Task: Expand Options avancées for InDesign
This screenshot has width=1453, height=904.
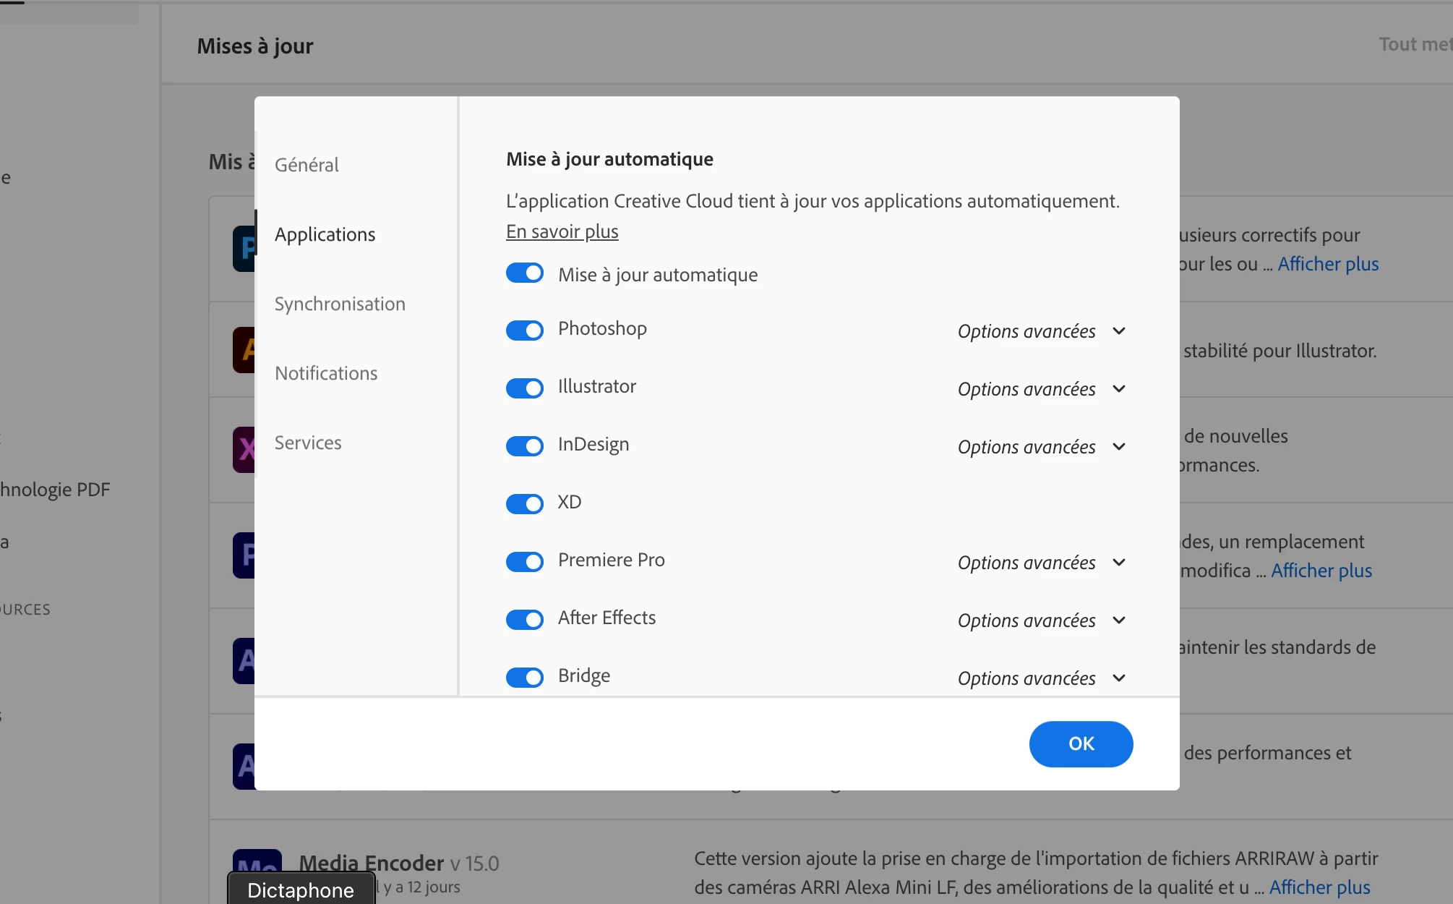Action: click(1118, 447)
